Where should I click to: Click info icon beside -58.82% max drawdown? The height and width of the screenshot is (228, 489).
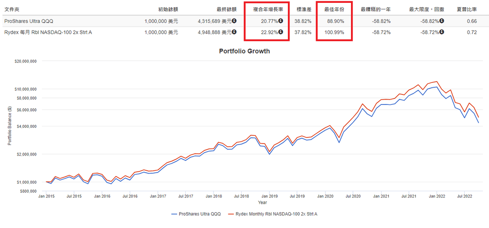(x=442, y=21)
